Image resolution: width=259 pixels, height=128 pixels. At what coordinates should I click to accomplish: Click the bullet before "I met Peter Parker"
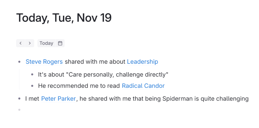(x=19, y=99)
